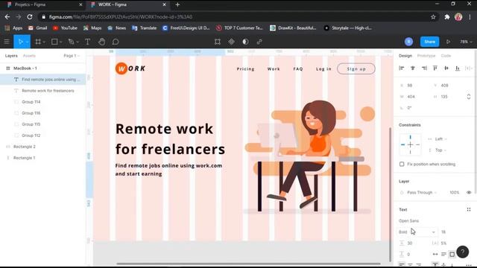
Task: Open the YouTube bookmark
Action: point(65,28)
